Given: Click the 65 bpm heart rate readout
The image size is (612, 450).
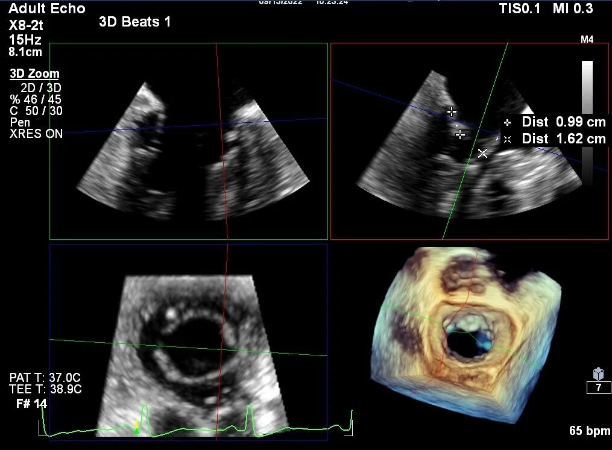Looking at the screenshot, I should [590, 431].
